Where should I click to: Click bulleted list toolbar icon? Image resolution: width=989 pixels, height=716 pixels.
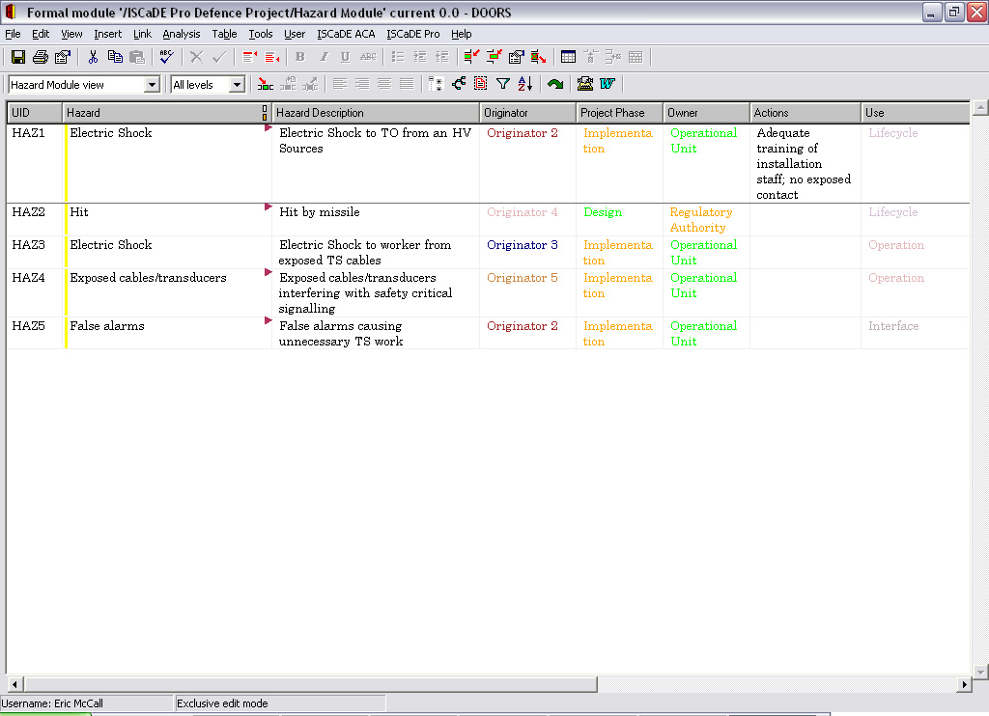coord(398,57)
